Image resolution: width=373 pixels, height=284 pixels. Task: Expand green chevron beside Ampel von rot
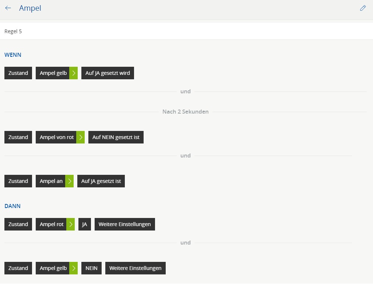[x=81, y=137]
